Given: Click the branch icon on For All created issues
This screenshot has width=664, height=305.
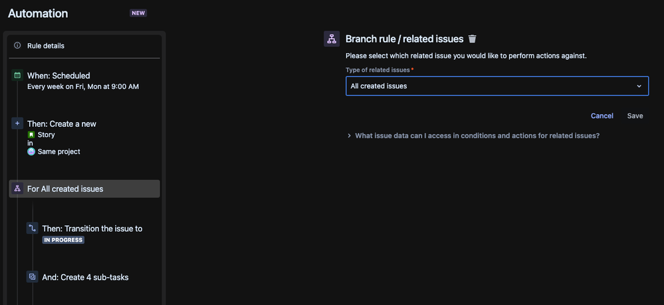Looking at the screenshot, I should click(17, 189).
